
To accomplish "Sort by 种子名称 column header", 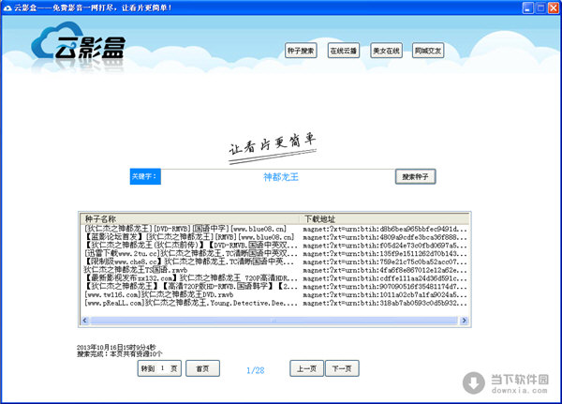I will [x=189, y=218].
